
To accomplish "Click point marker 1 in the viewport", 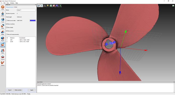I will coord(106,44).
